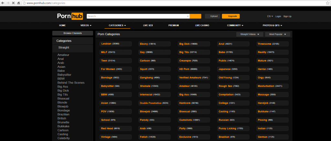331x141 pixels.
Task: Open the Cartoon (968) category tile
Action: [x=154, y=61]
